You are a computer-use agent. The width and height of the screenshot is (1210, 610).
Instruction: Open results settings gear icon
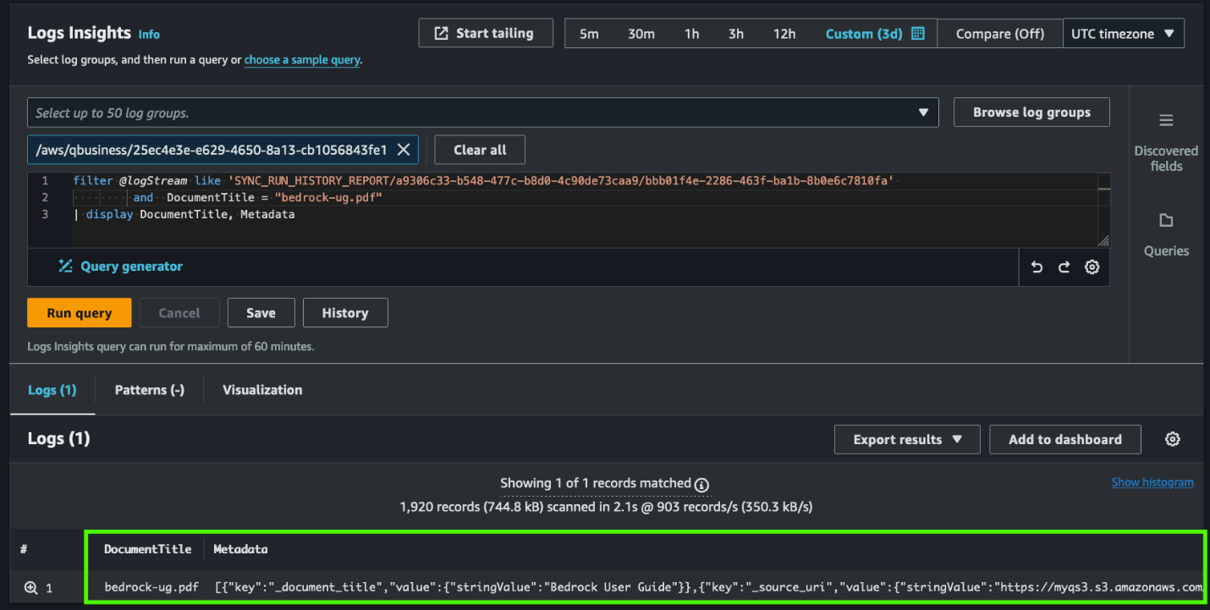[1172, 439]
